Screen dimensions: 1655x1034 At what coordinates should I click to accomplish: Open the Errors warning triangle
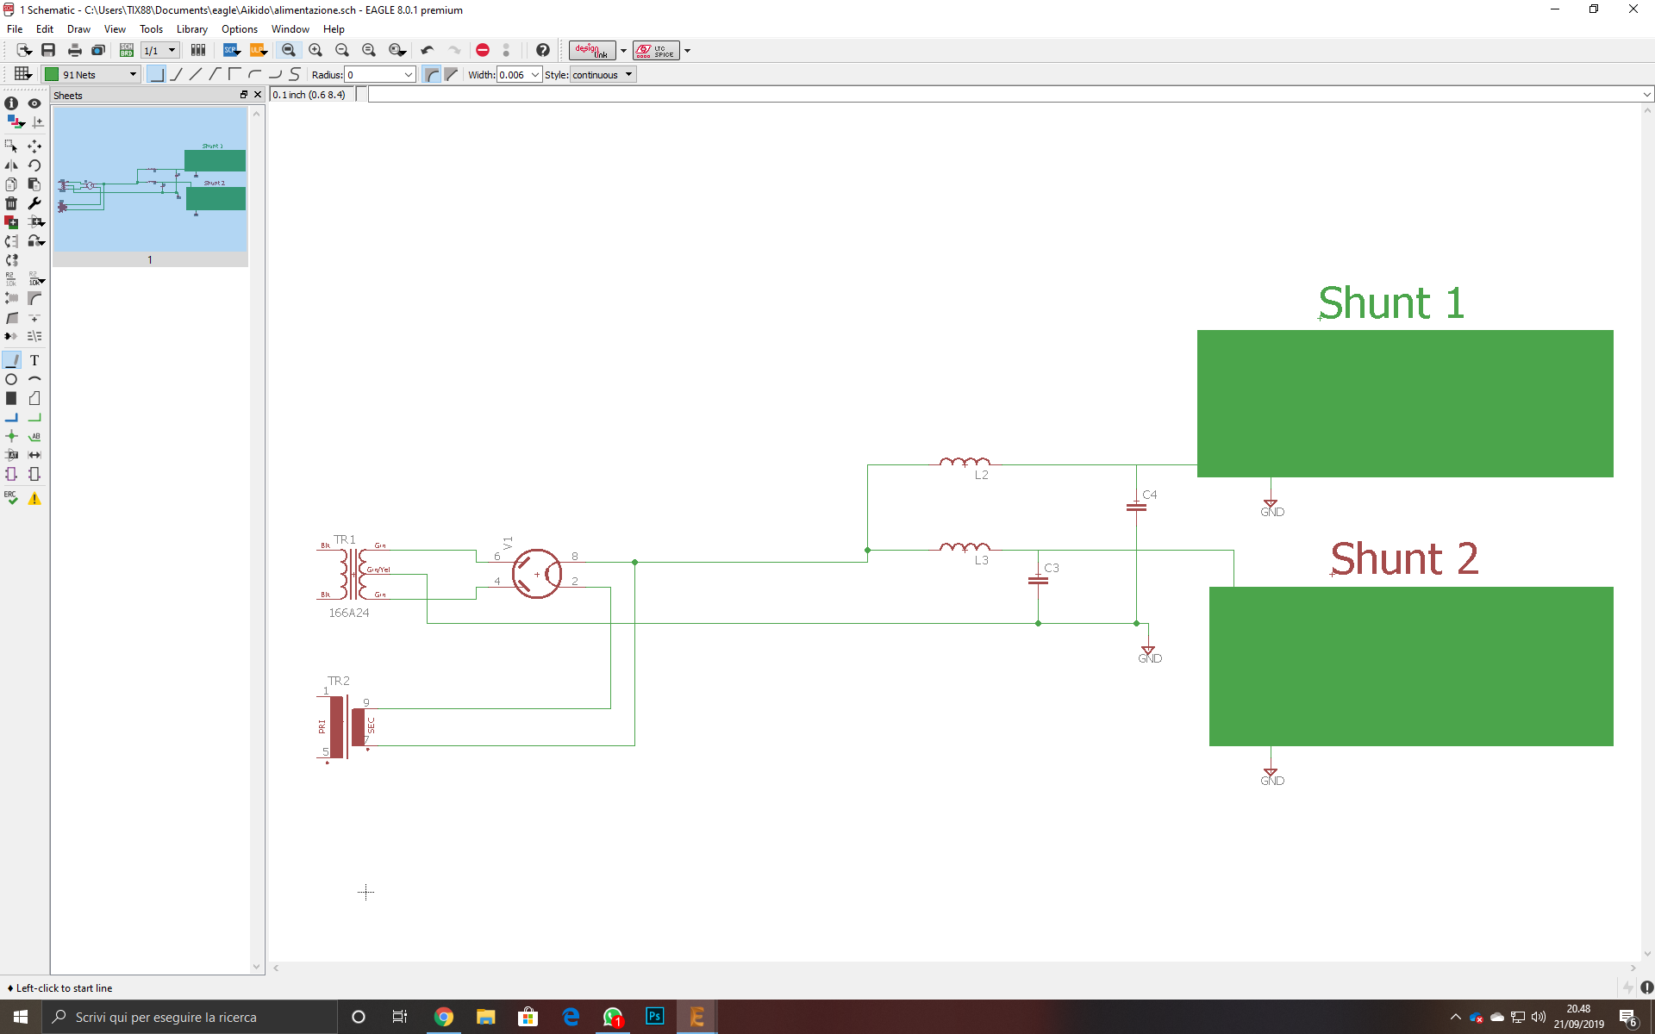[34, 498]
